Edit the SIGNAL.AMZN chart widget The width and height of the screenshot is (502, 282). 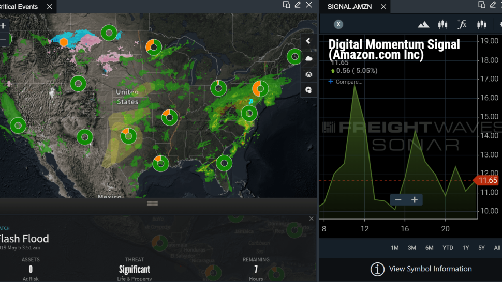pos(493,5)
